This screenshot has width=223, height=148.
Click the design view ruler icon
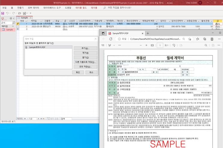tap(24, 13)
